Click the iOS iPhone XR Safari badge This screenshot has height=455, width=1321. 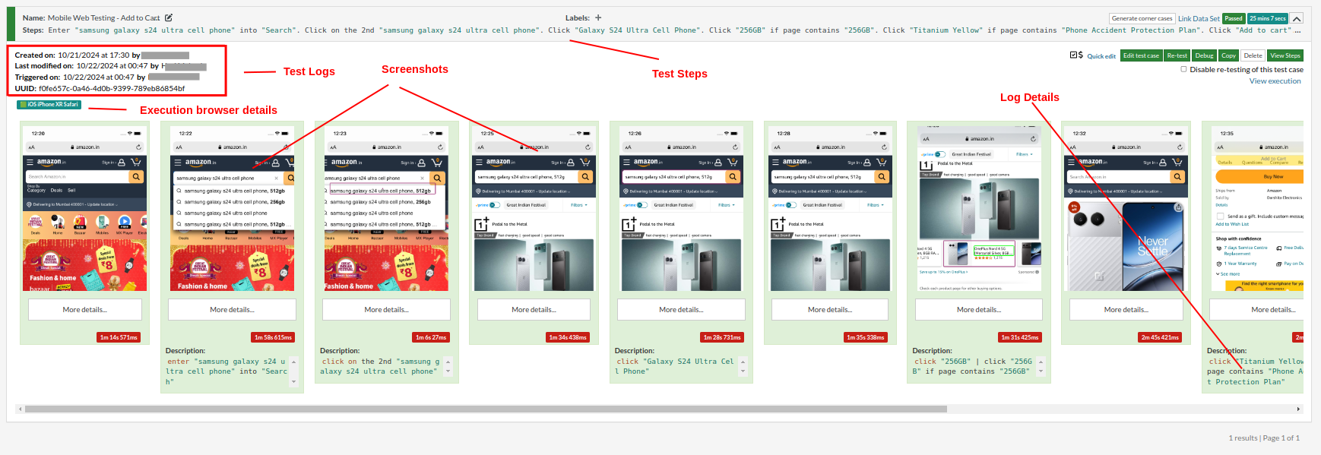pos(49,105)
